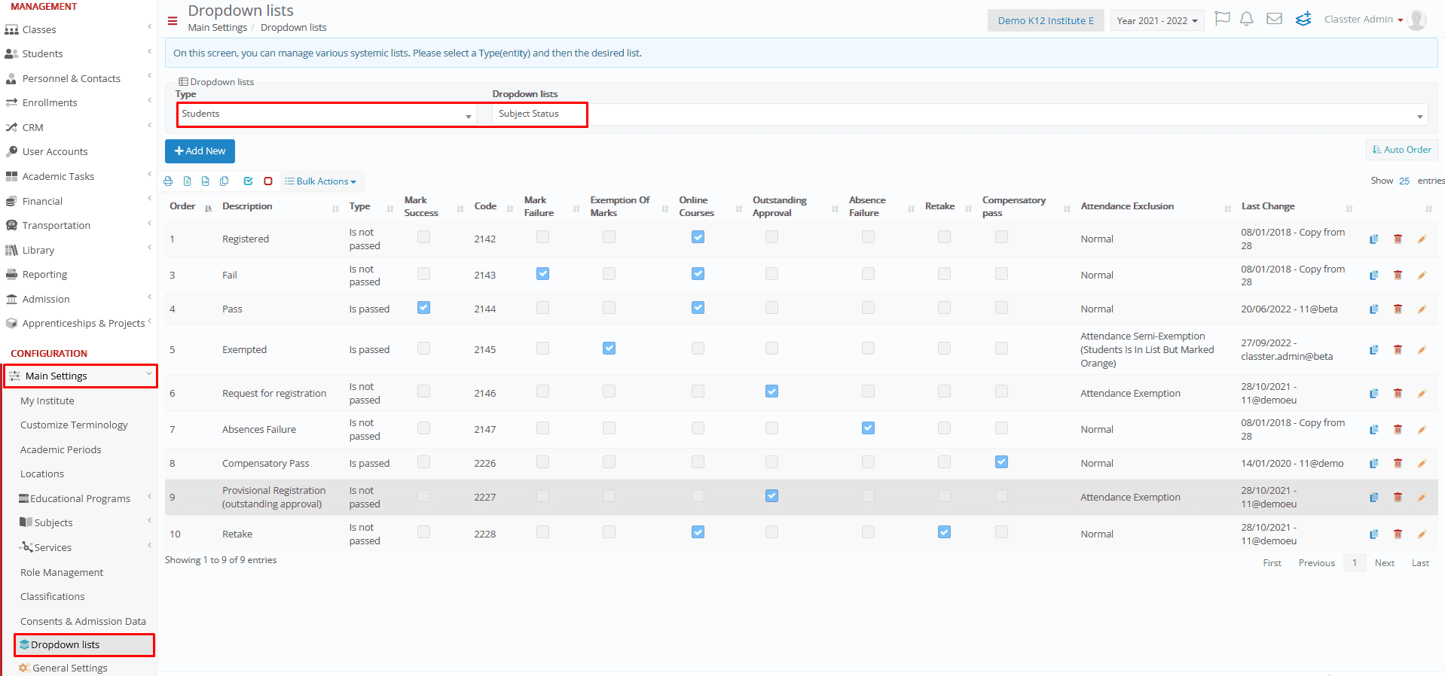
Task: Expand the Classes sidebar menu
Action: [x=78, y=30]
